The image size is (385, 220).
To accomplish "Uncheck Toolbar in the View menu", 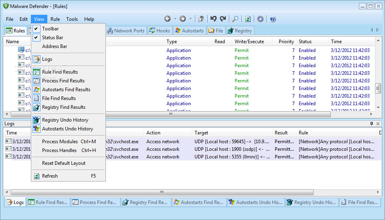I will [50, 29].
